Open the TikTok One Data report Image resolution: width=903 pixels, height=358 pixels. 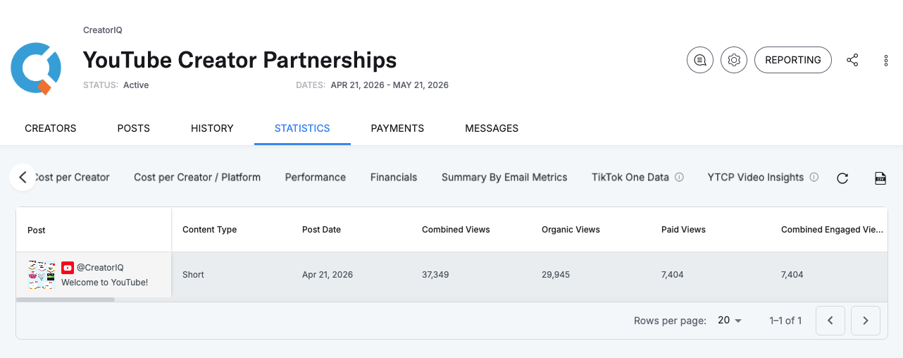coord(630,177)
